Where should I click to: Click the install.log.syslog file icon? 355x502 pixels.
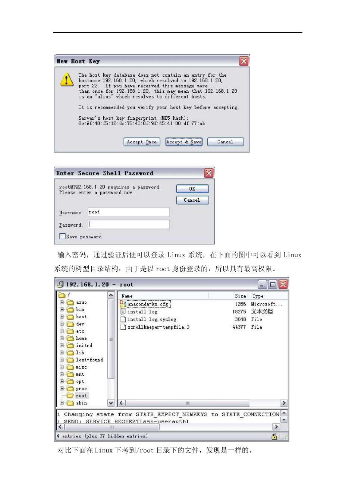[123, 319]
